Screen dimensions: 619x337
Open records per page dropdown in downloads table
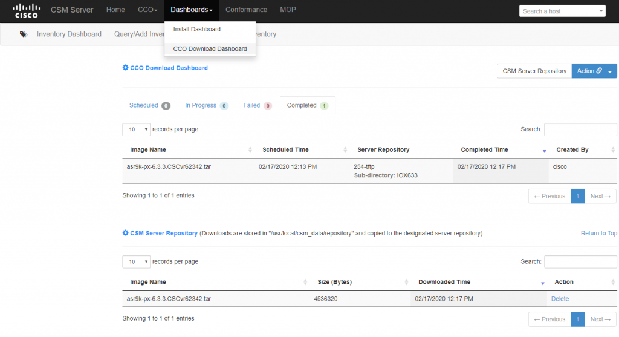tap(137, 129)
